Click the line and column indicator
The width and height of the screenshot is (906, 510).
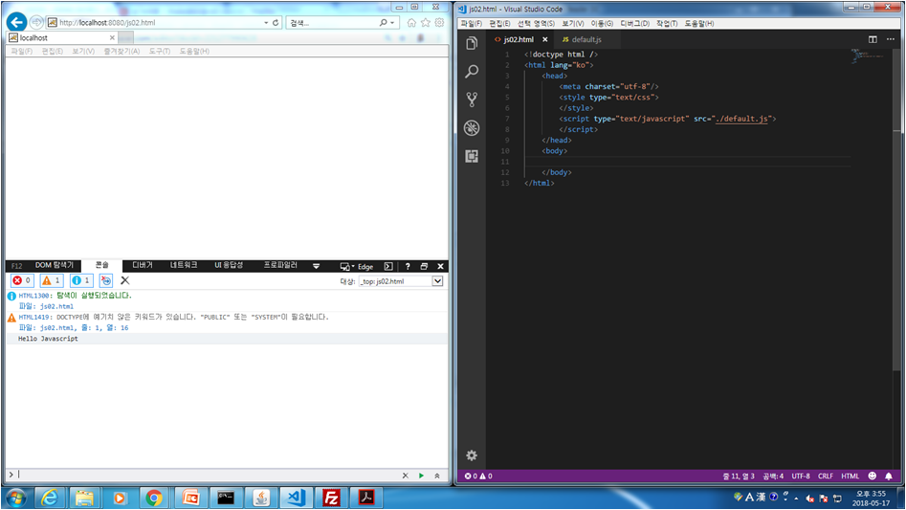(x=739, y=476)
